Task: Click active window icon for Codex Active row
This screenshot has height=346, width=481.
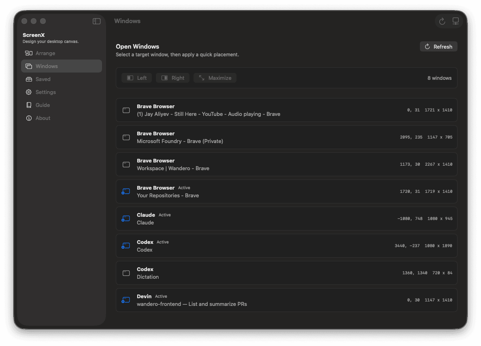Action: [x=126, y=246]
